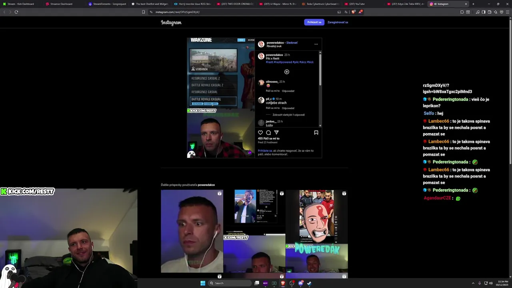Open jardoo__ username in comments
The width and height of the screenshot is (512, 288).
(271, 121)
